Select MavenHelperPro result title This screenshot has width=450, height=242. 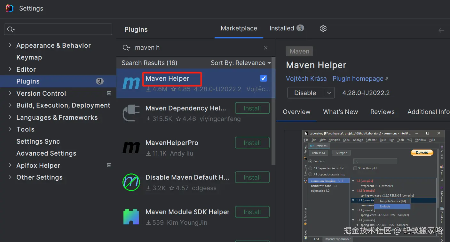pos(172,143)
